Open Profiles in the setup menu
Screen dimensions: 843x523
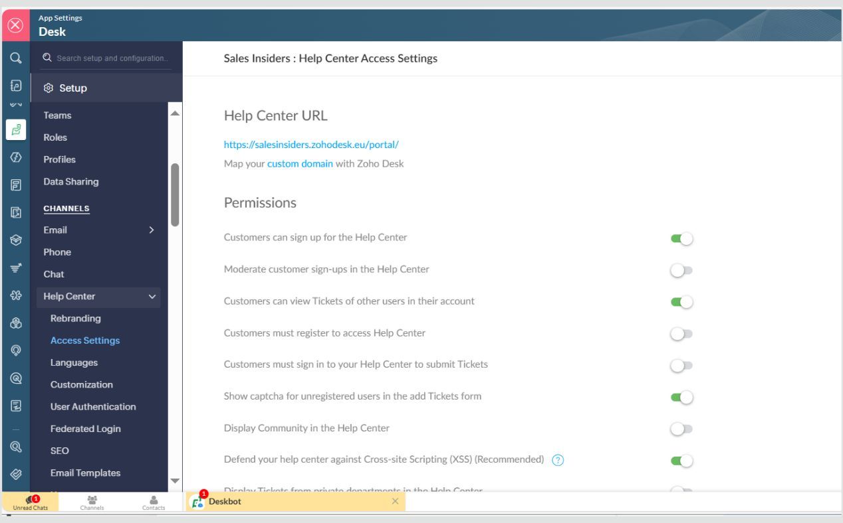(59, 159)
